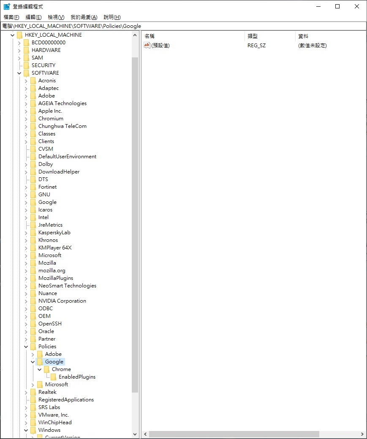Image resolution: width=367 pixels, height=439 pixels.
Task: Collapse the Policies key chevron
Action: click(x=26, y=347)
